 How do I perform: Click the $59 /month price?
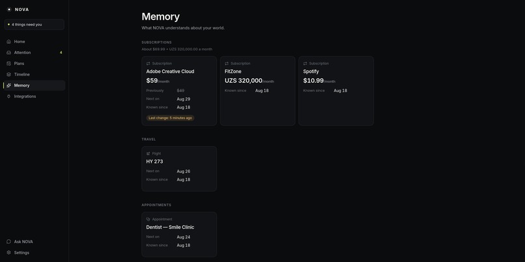158,81
